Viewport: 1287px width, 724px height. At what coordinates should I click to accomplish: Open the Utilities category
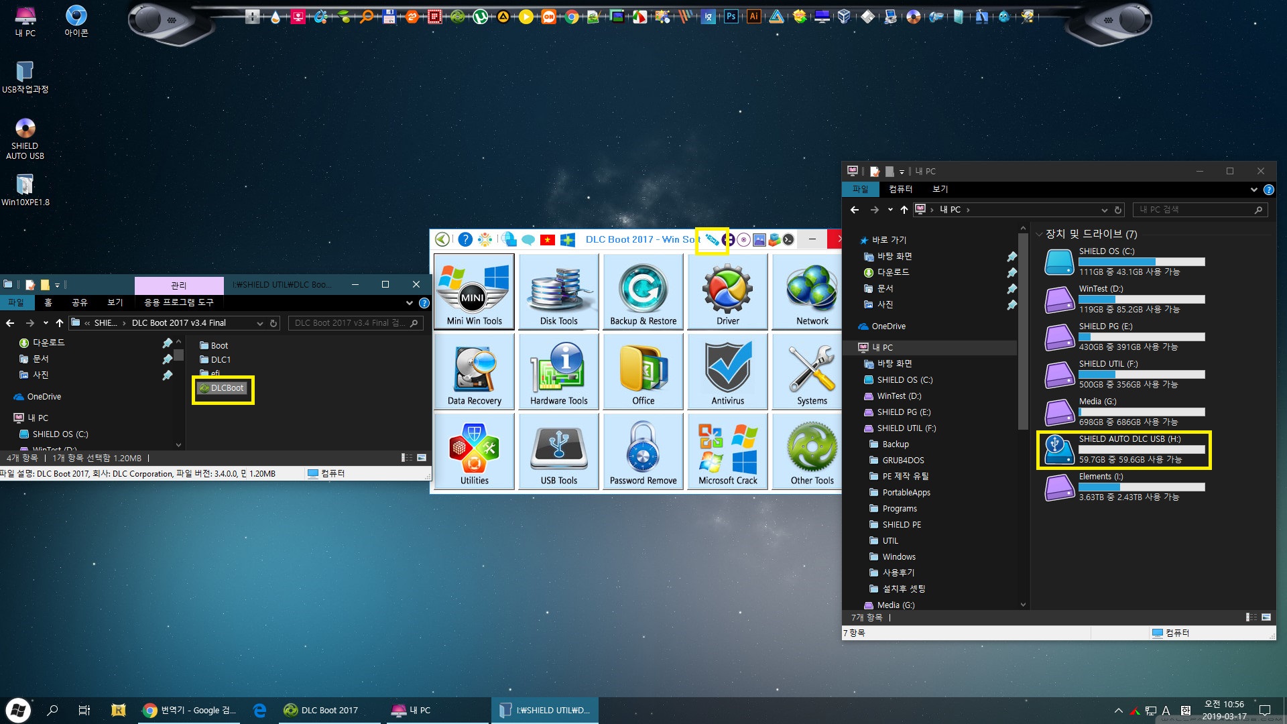tap(474, 451)
